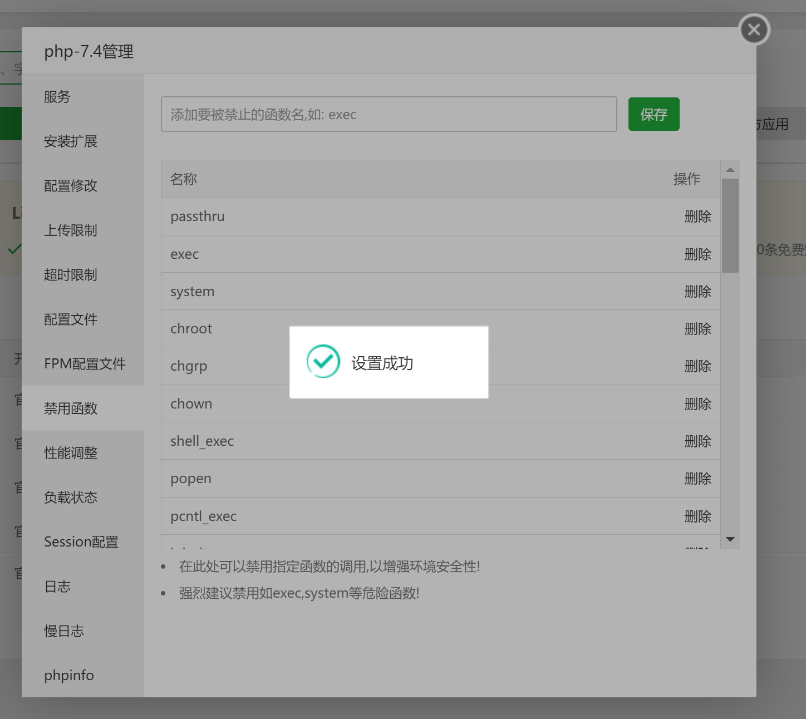The height and width of the screenshot is (719, 806).
Task: Click the green 保存 button
Action: (x=653, y=114)
